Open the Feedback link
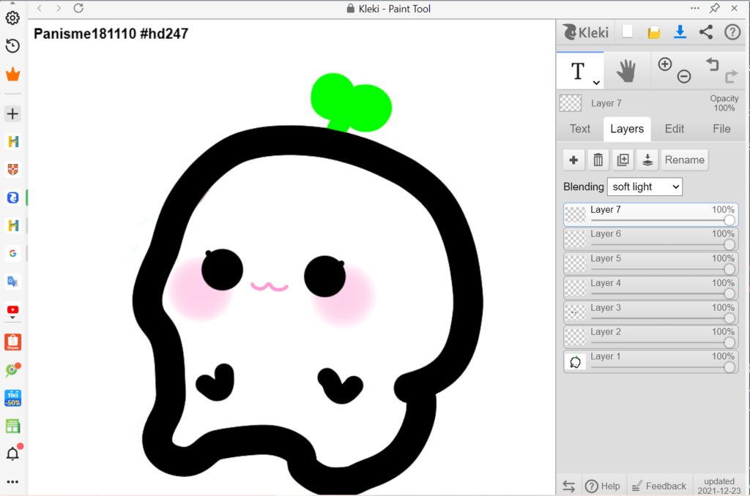 pos(659,486)
